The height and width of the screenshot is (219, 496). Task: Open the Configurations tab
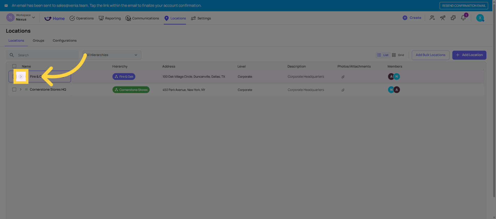pos(65,40)
